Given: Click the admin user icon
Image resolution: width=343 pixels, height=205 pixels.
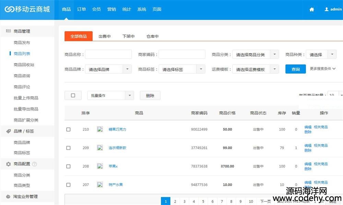Looking at the screenshot, I should (327, 10).
